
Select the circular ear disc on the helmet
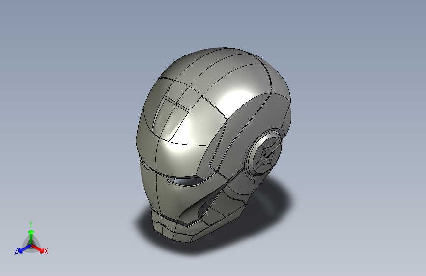pos(265,153)
